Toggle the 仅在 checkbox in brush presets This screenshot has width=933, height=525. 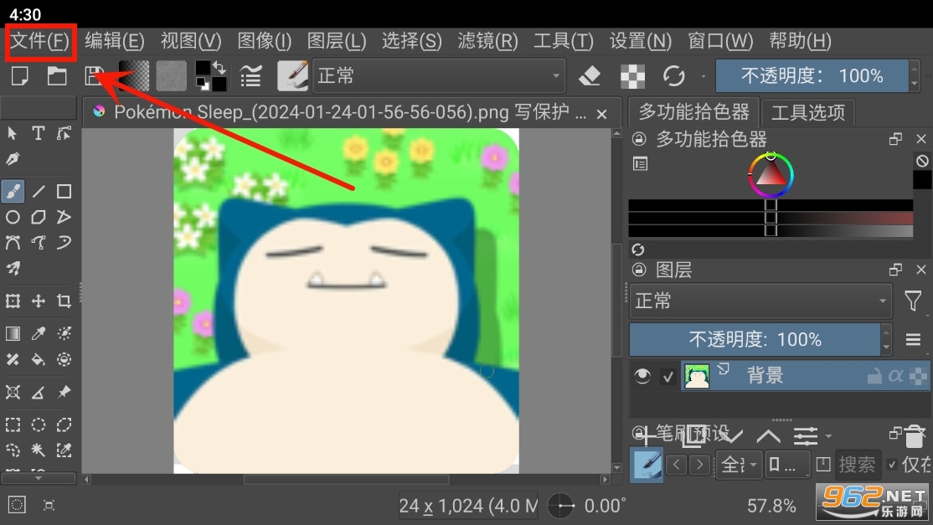891,465
